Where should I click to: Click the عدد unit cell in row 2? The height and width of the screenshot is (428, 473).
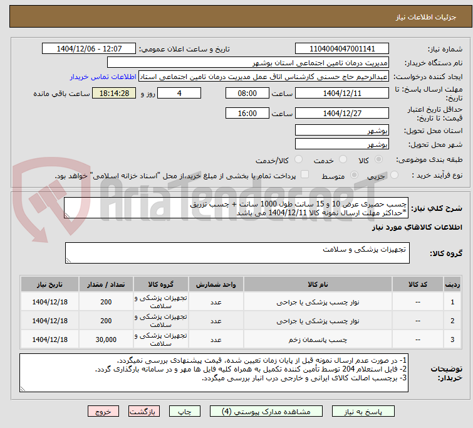[216, 321]
